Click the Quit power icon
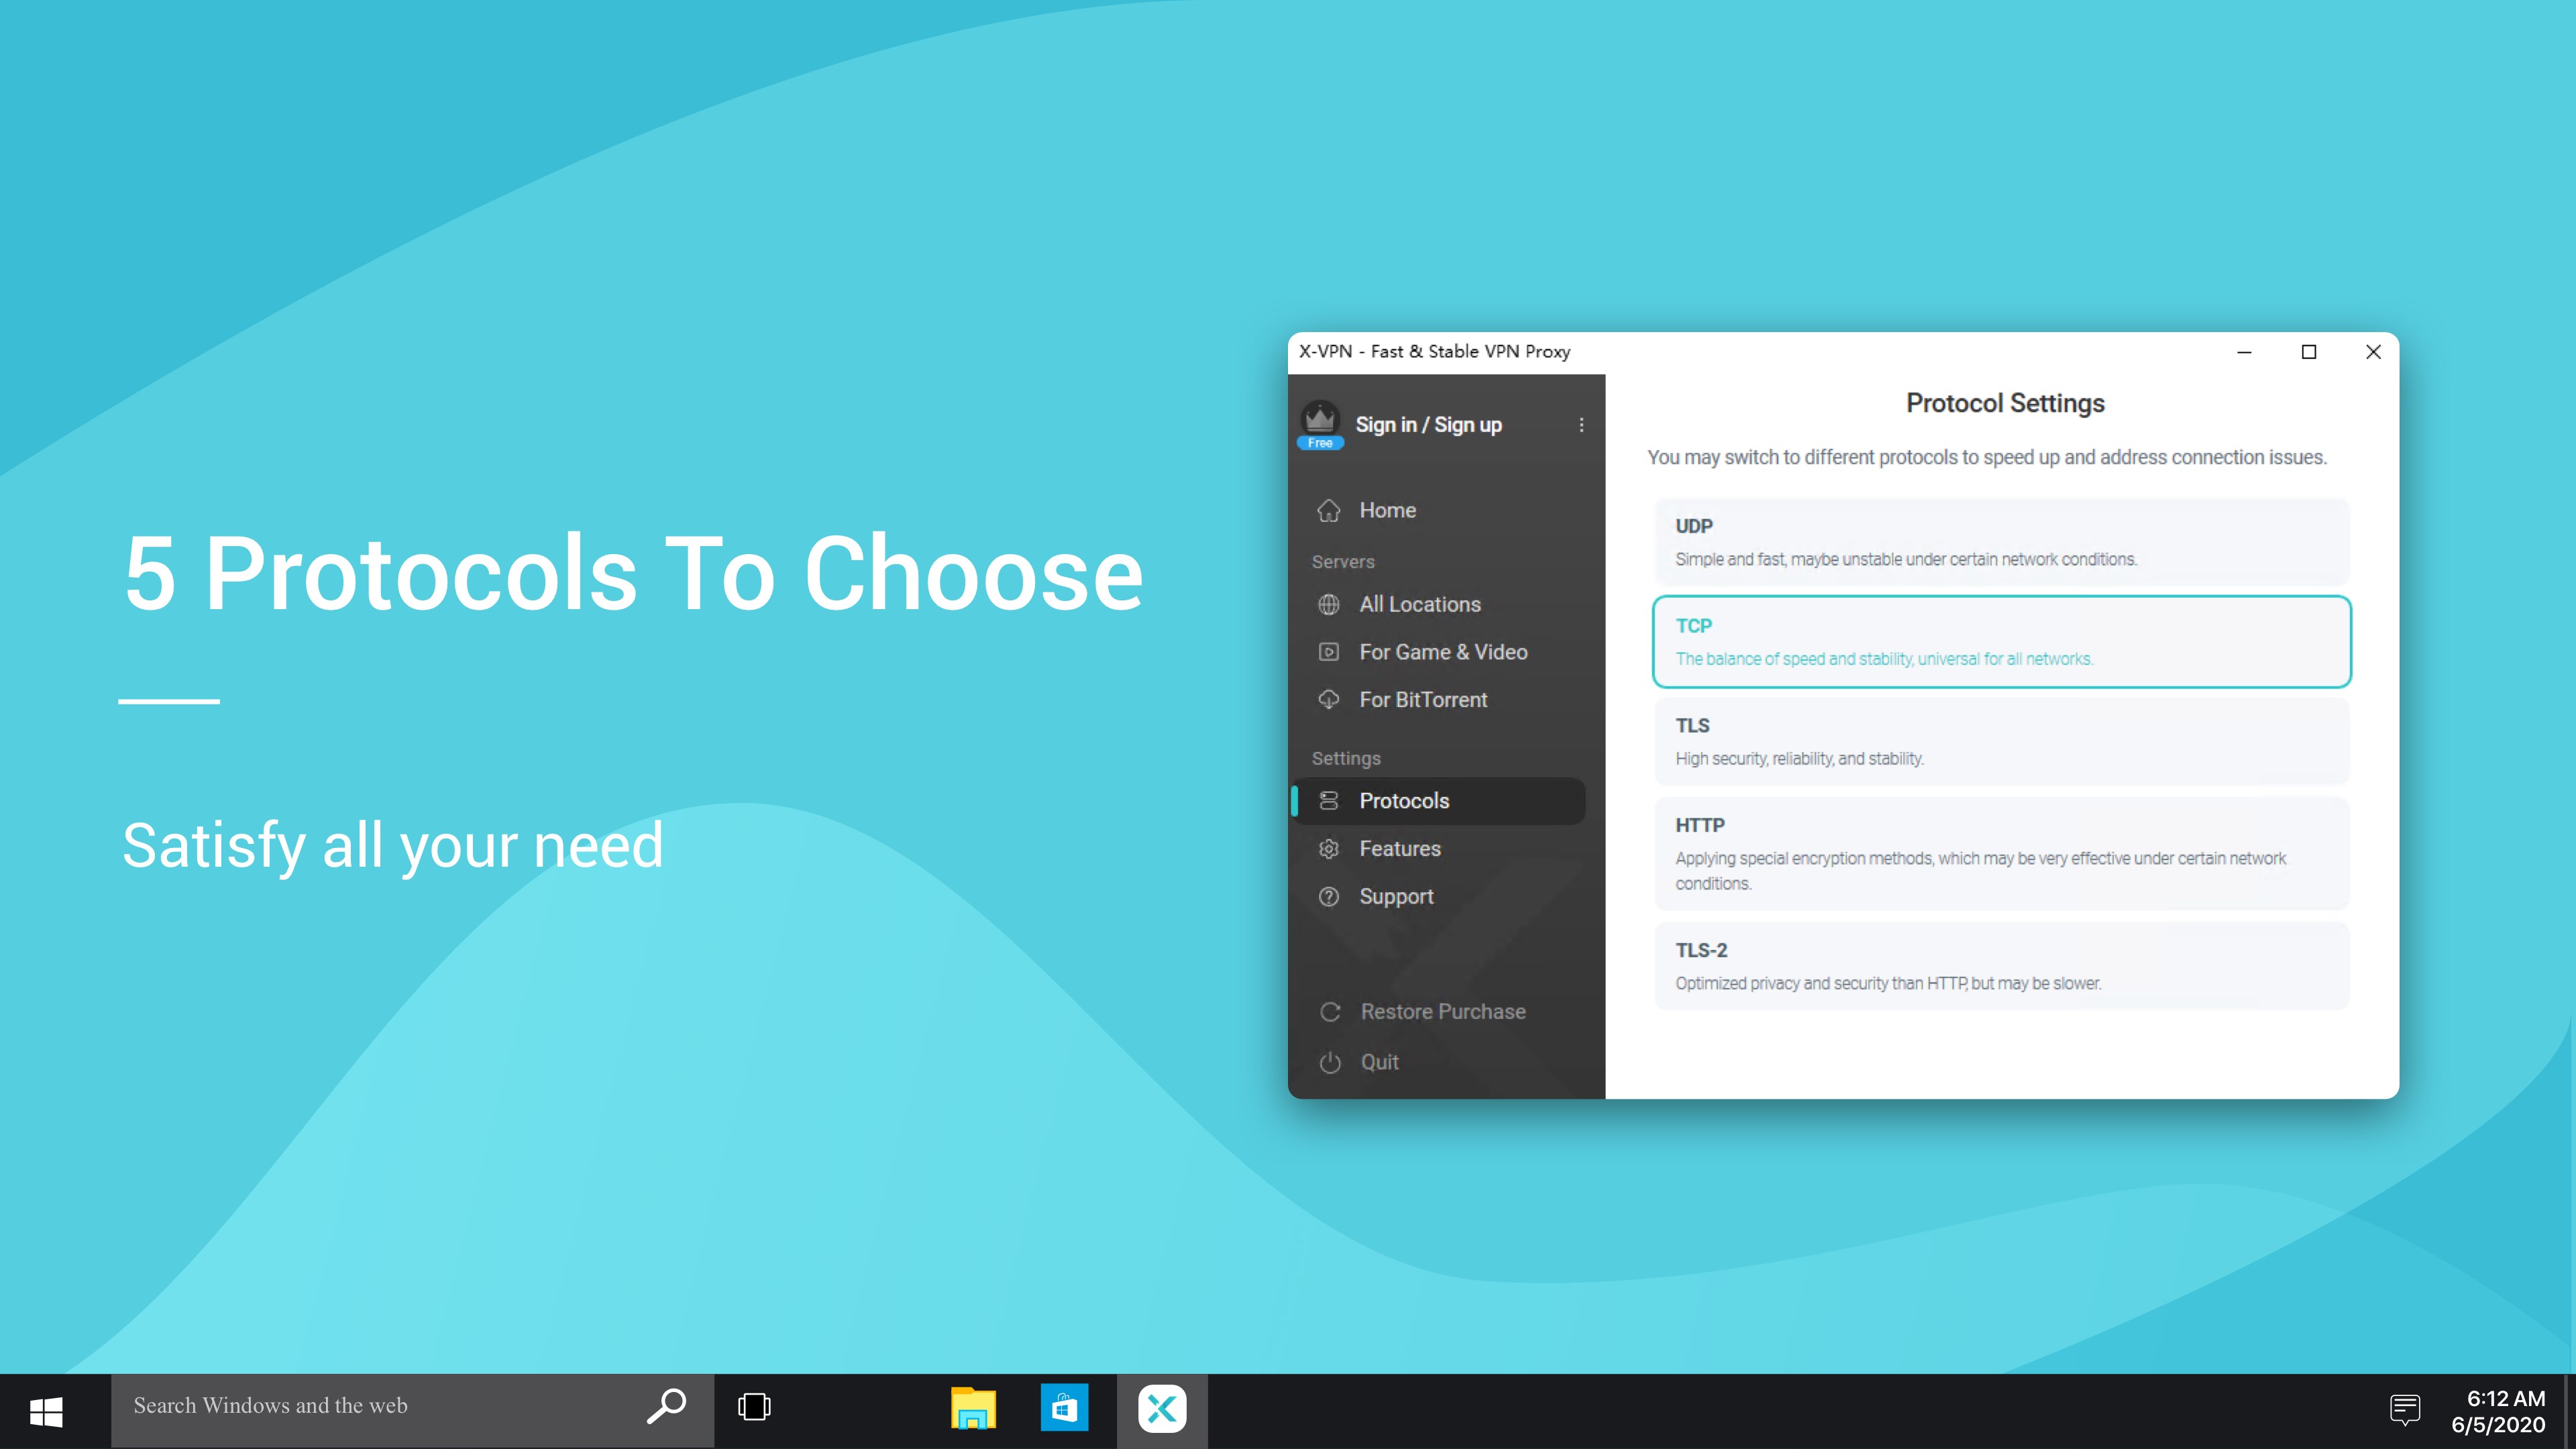Image resolution: width=2576 pixels, height=1449 pixels. [x=1329, y=1062]
